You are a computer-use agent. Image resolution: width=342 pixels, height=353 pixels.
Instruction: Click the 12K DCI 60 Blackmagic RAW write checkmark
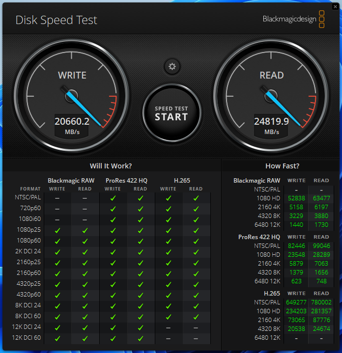tap(57, 338)
